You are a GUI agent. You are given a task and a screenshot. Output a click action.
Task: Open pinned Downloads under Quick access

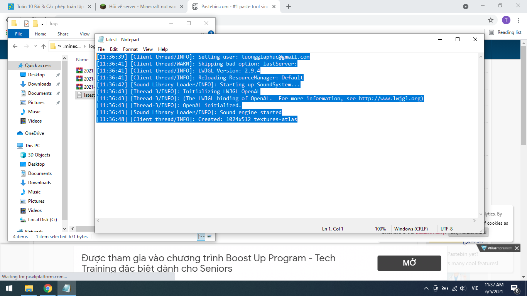(x=39, y=84)
